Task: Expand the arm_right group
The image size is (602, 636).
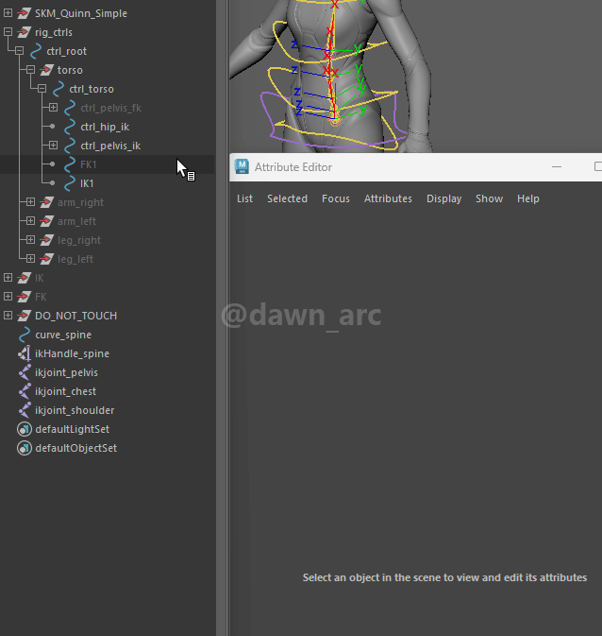Action: (30, 202)
